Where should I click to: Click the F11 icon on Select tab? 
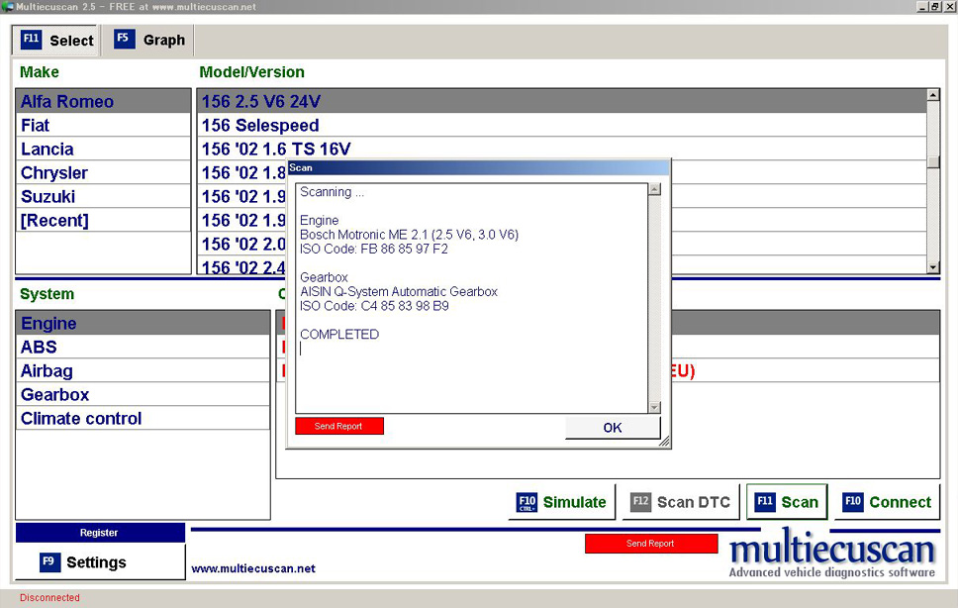[x=31, y=40]
